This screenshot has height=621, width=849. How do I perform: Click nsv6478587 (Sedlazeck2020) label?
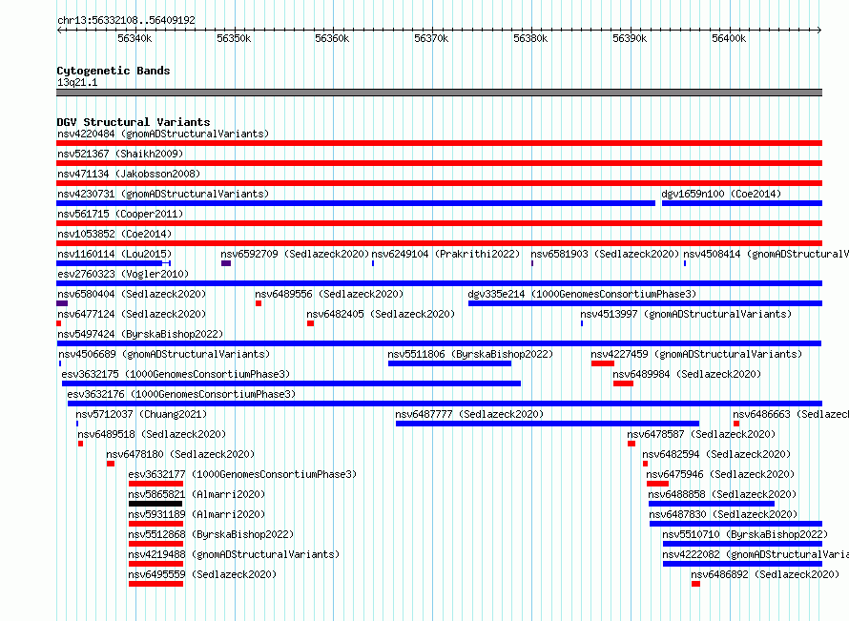point(701,434)
